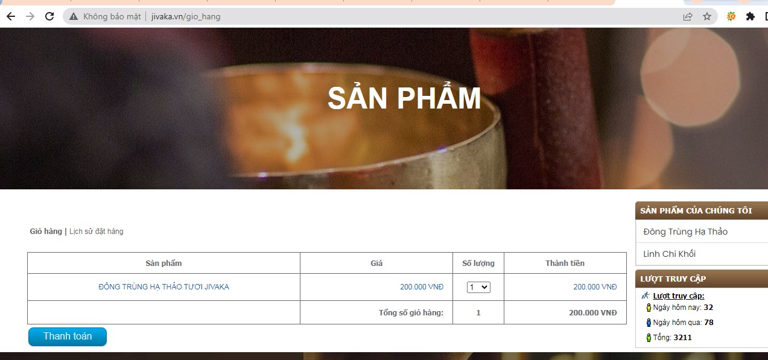Click the not-secure warning triangle icon
Screen dimensions: 768x360
point(74,16)
